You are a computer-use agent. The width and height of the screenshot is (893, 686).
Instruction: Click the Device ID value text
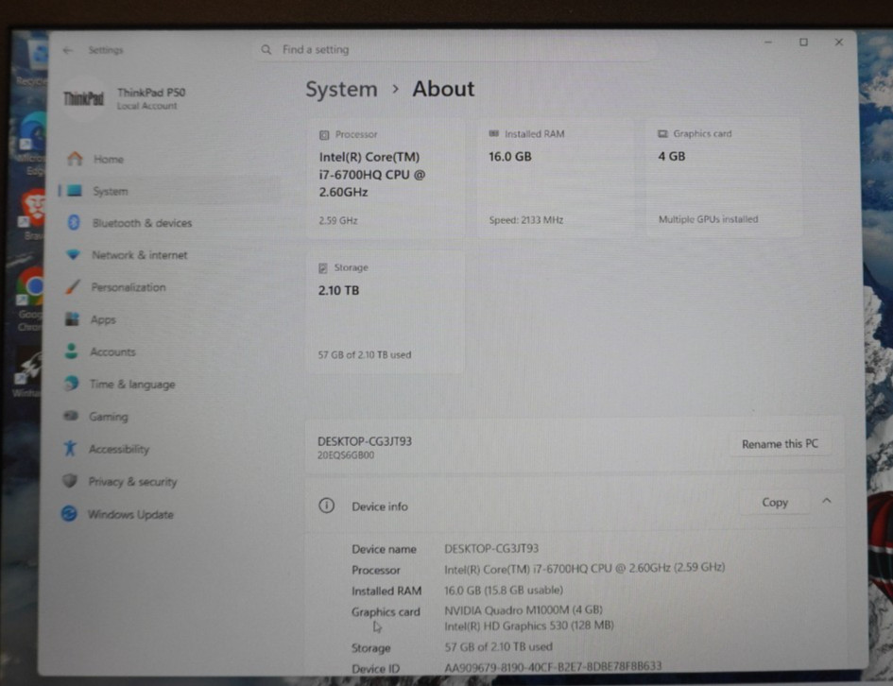tap(553, 666)
